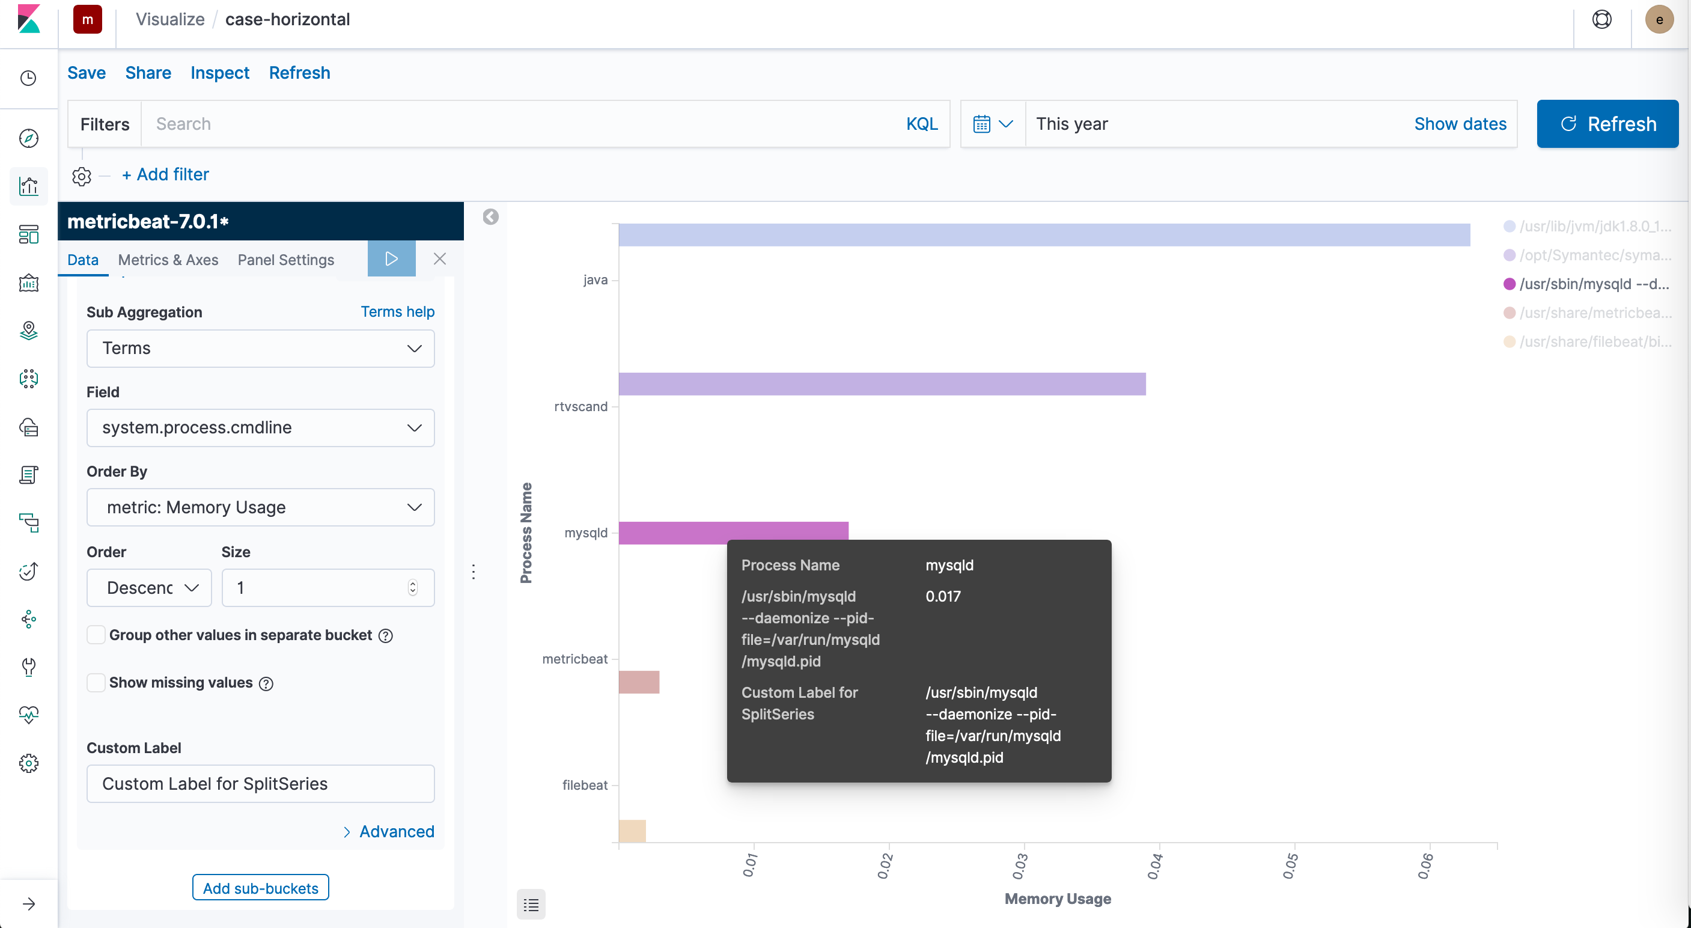The width and height of the screenshot is (1691, 928).
Task: Open the system.process.cmdline Field dropdown
Action: click(x=260, y=427)
